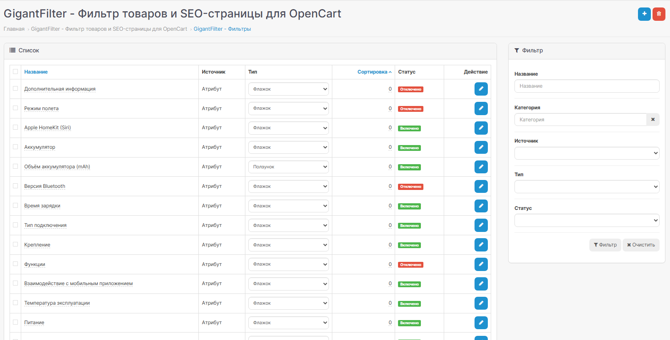This screenshot has width=670, height=340.
Task: Sort table by Сортировка column header
Action: coord(374,72)
